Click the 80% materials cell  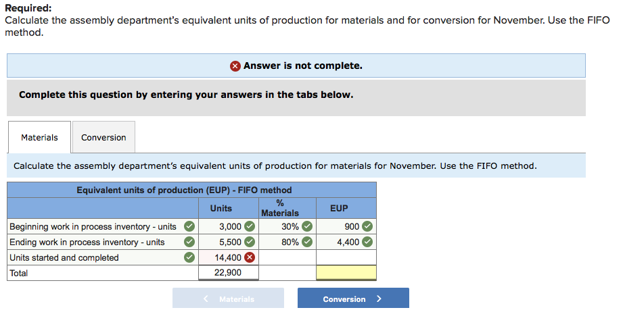point(287,242)
